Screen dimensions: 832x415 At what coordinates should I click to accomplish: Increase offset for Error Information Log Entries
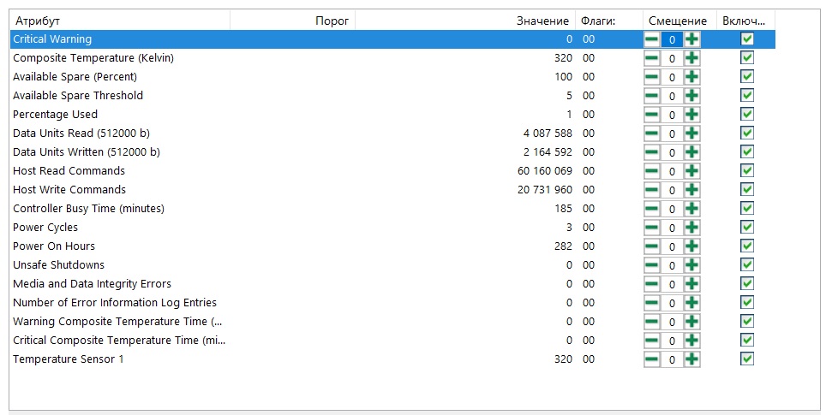[x=691, y=303]
